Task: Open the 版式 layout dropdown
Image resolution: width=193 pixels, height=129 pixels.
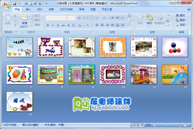Action: tap(37, 15)
